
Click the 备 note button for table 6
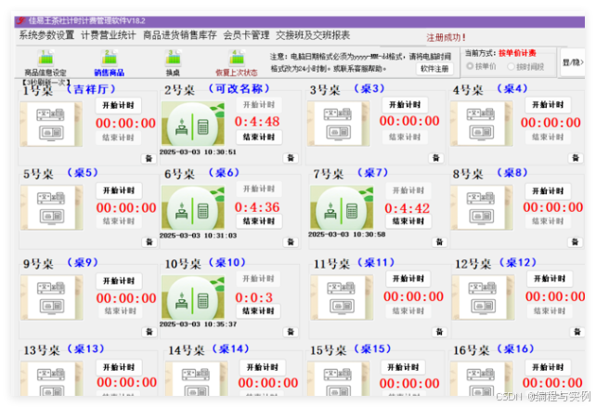coord(291,242)
